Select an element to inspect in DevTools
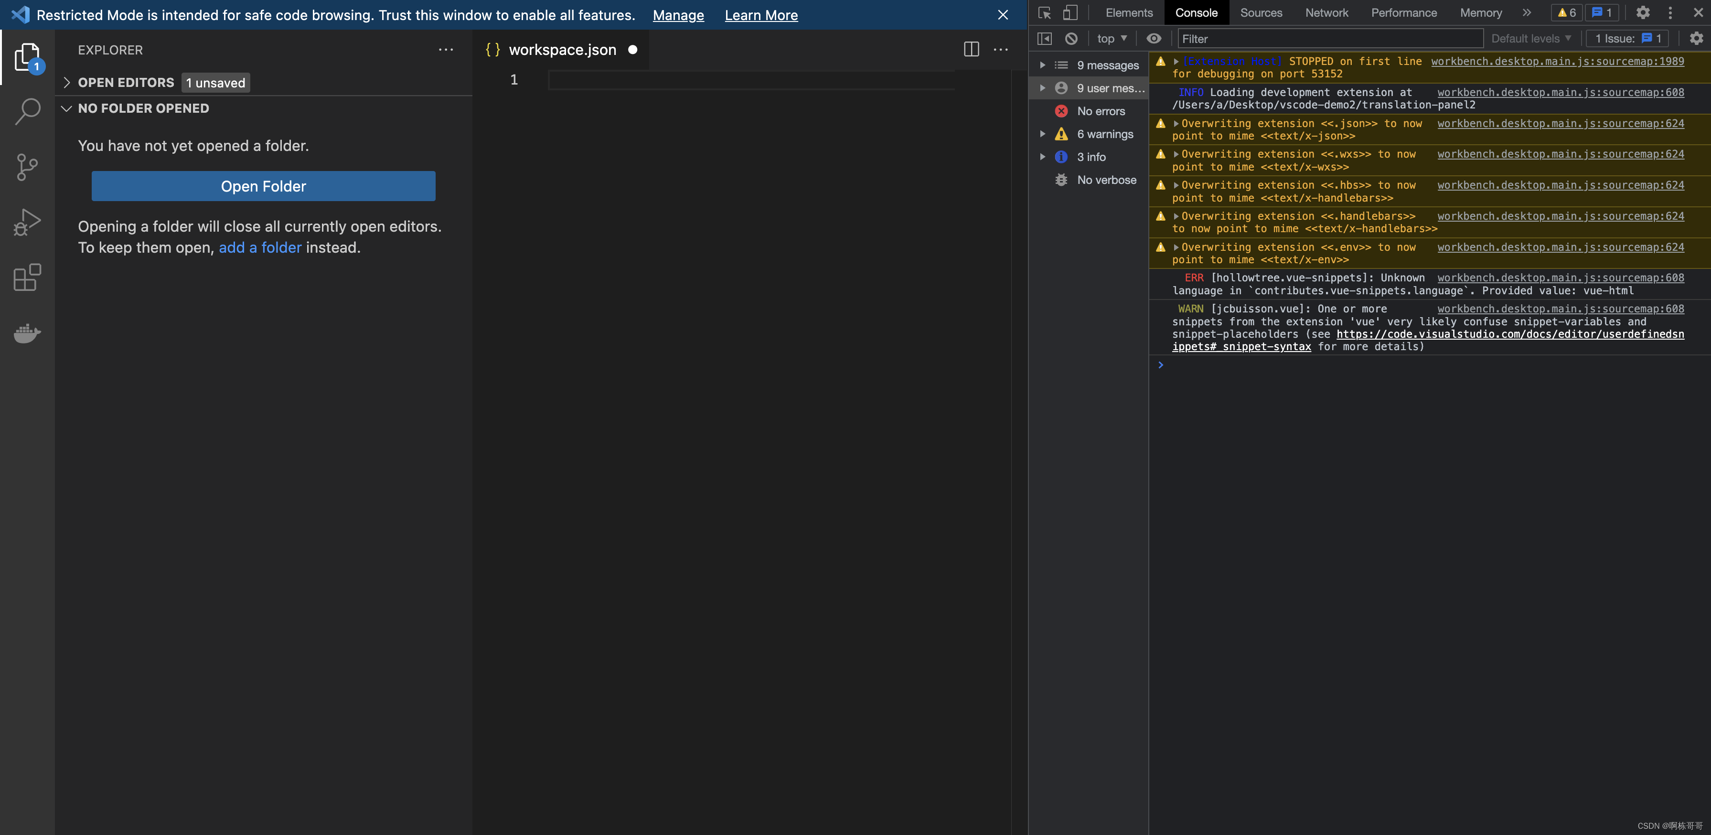 click(x=1044, y=12)
